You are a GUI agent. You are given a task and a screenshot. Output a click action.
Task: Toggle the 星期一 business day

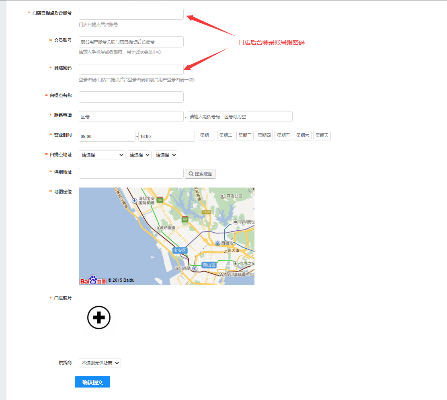[x=206, y=136]
